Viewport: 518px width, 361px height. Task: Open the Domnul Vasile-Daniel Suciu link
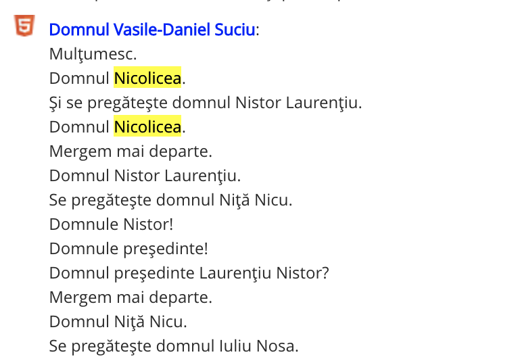152,29
